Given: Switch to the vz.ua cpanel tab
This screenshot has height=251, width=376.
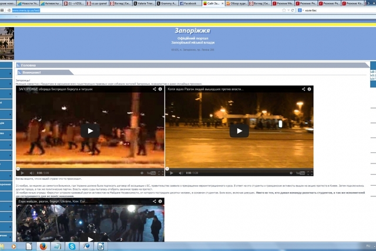Looking at the screenshot, I should coord(98,4).
